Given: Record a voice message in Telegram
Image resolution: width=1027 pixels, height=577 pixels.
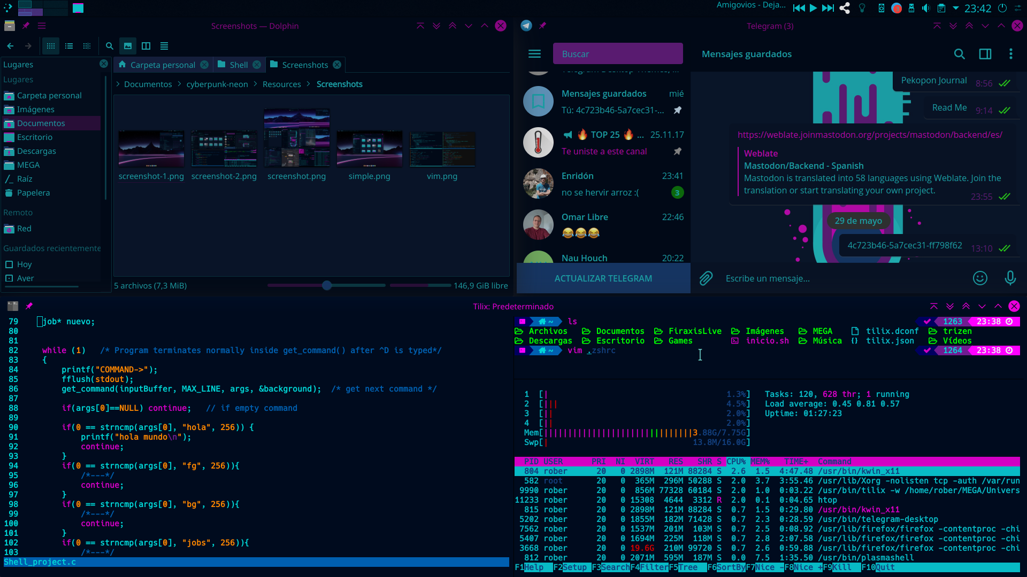Looking at the screenshot, I should tap(1010, 278).
